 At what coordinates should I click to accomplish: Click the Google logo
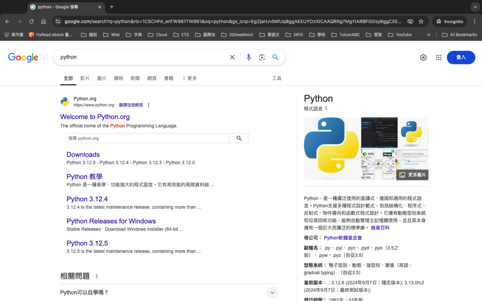point(23,57)
